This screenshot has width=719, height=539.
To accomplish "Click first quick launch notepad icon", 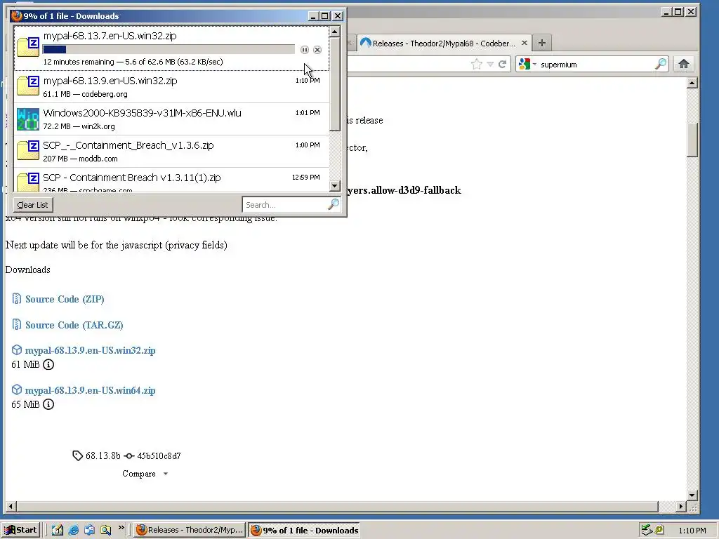I will (x=58, y=530).
